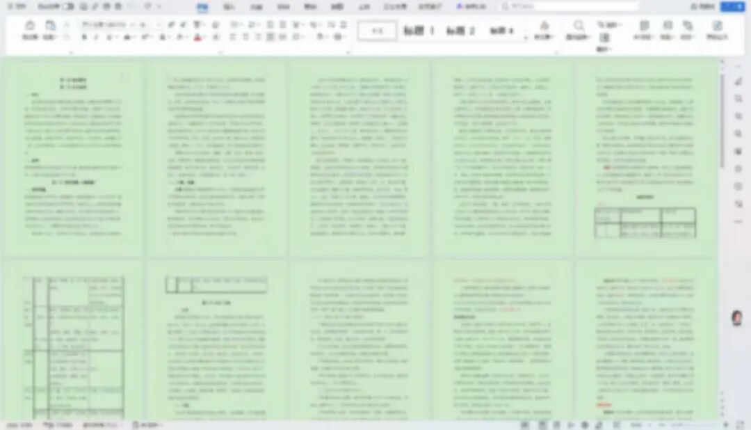Select the bottom-left page filled with a table
This screenshot has width=751, height=430.
[73, 340]
